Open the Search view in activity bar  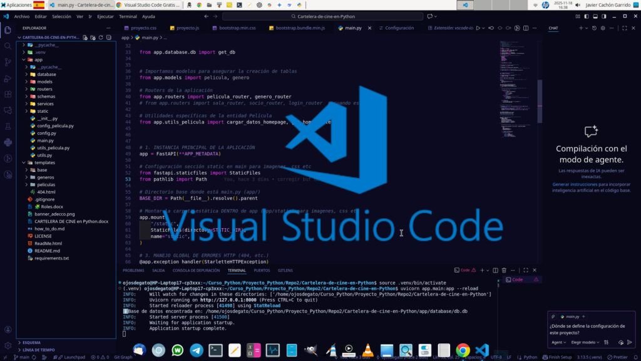(x=8, y=46)
